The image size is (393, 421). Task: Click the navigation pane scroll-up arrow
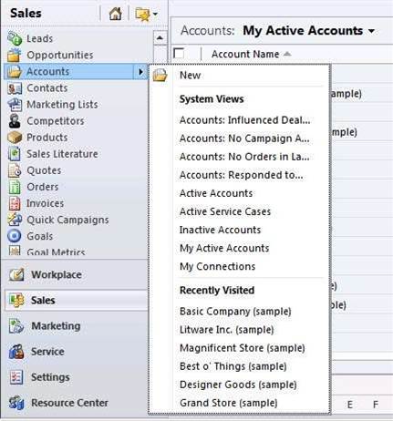160,38
